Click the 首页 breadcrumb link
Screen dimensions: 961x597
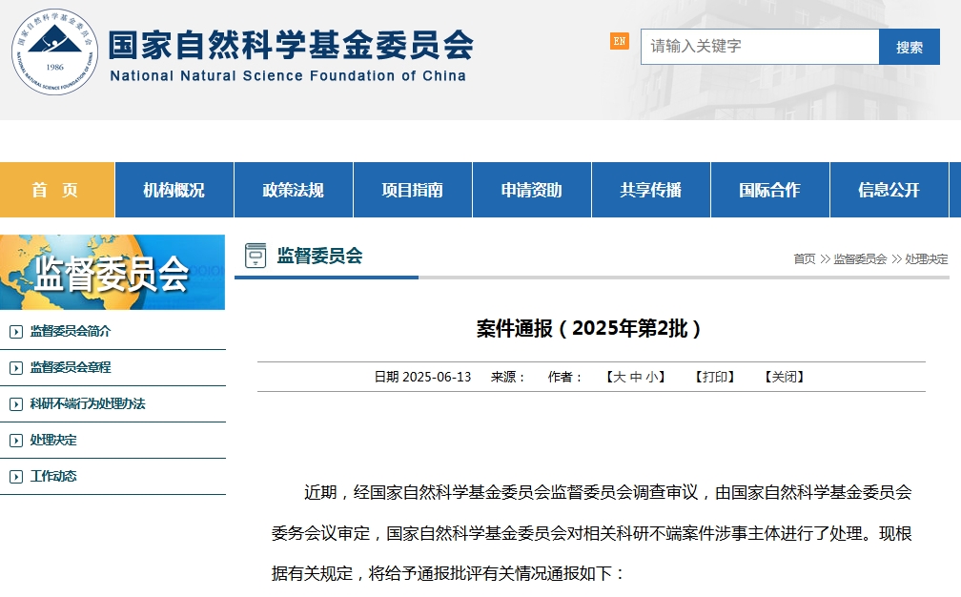pyautogui.click(x=804, y=257)
